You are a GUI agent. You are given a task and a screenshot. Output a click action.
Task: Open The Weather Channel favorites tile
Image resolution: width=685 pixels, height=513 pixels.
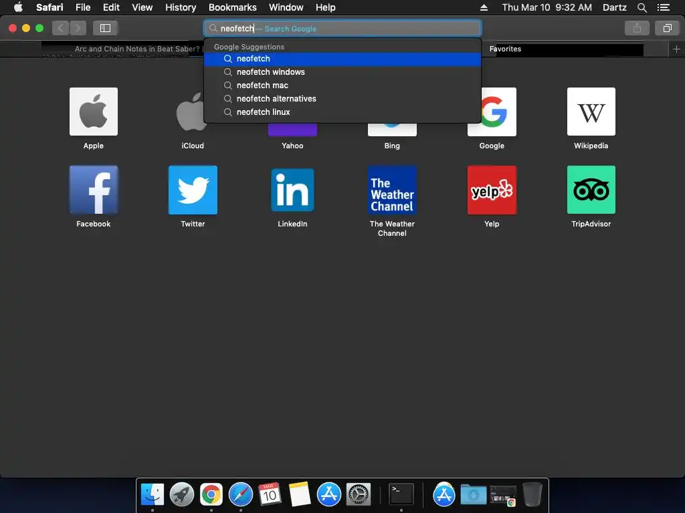(x=392, y=190)
